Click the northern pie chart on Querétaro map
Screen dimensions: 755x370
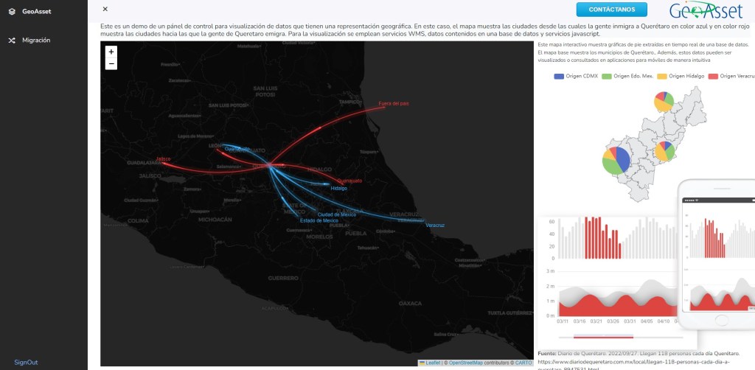[x=664, y=102]
